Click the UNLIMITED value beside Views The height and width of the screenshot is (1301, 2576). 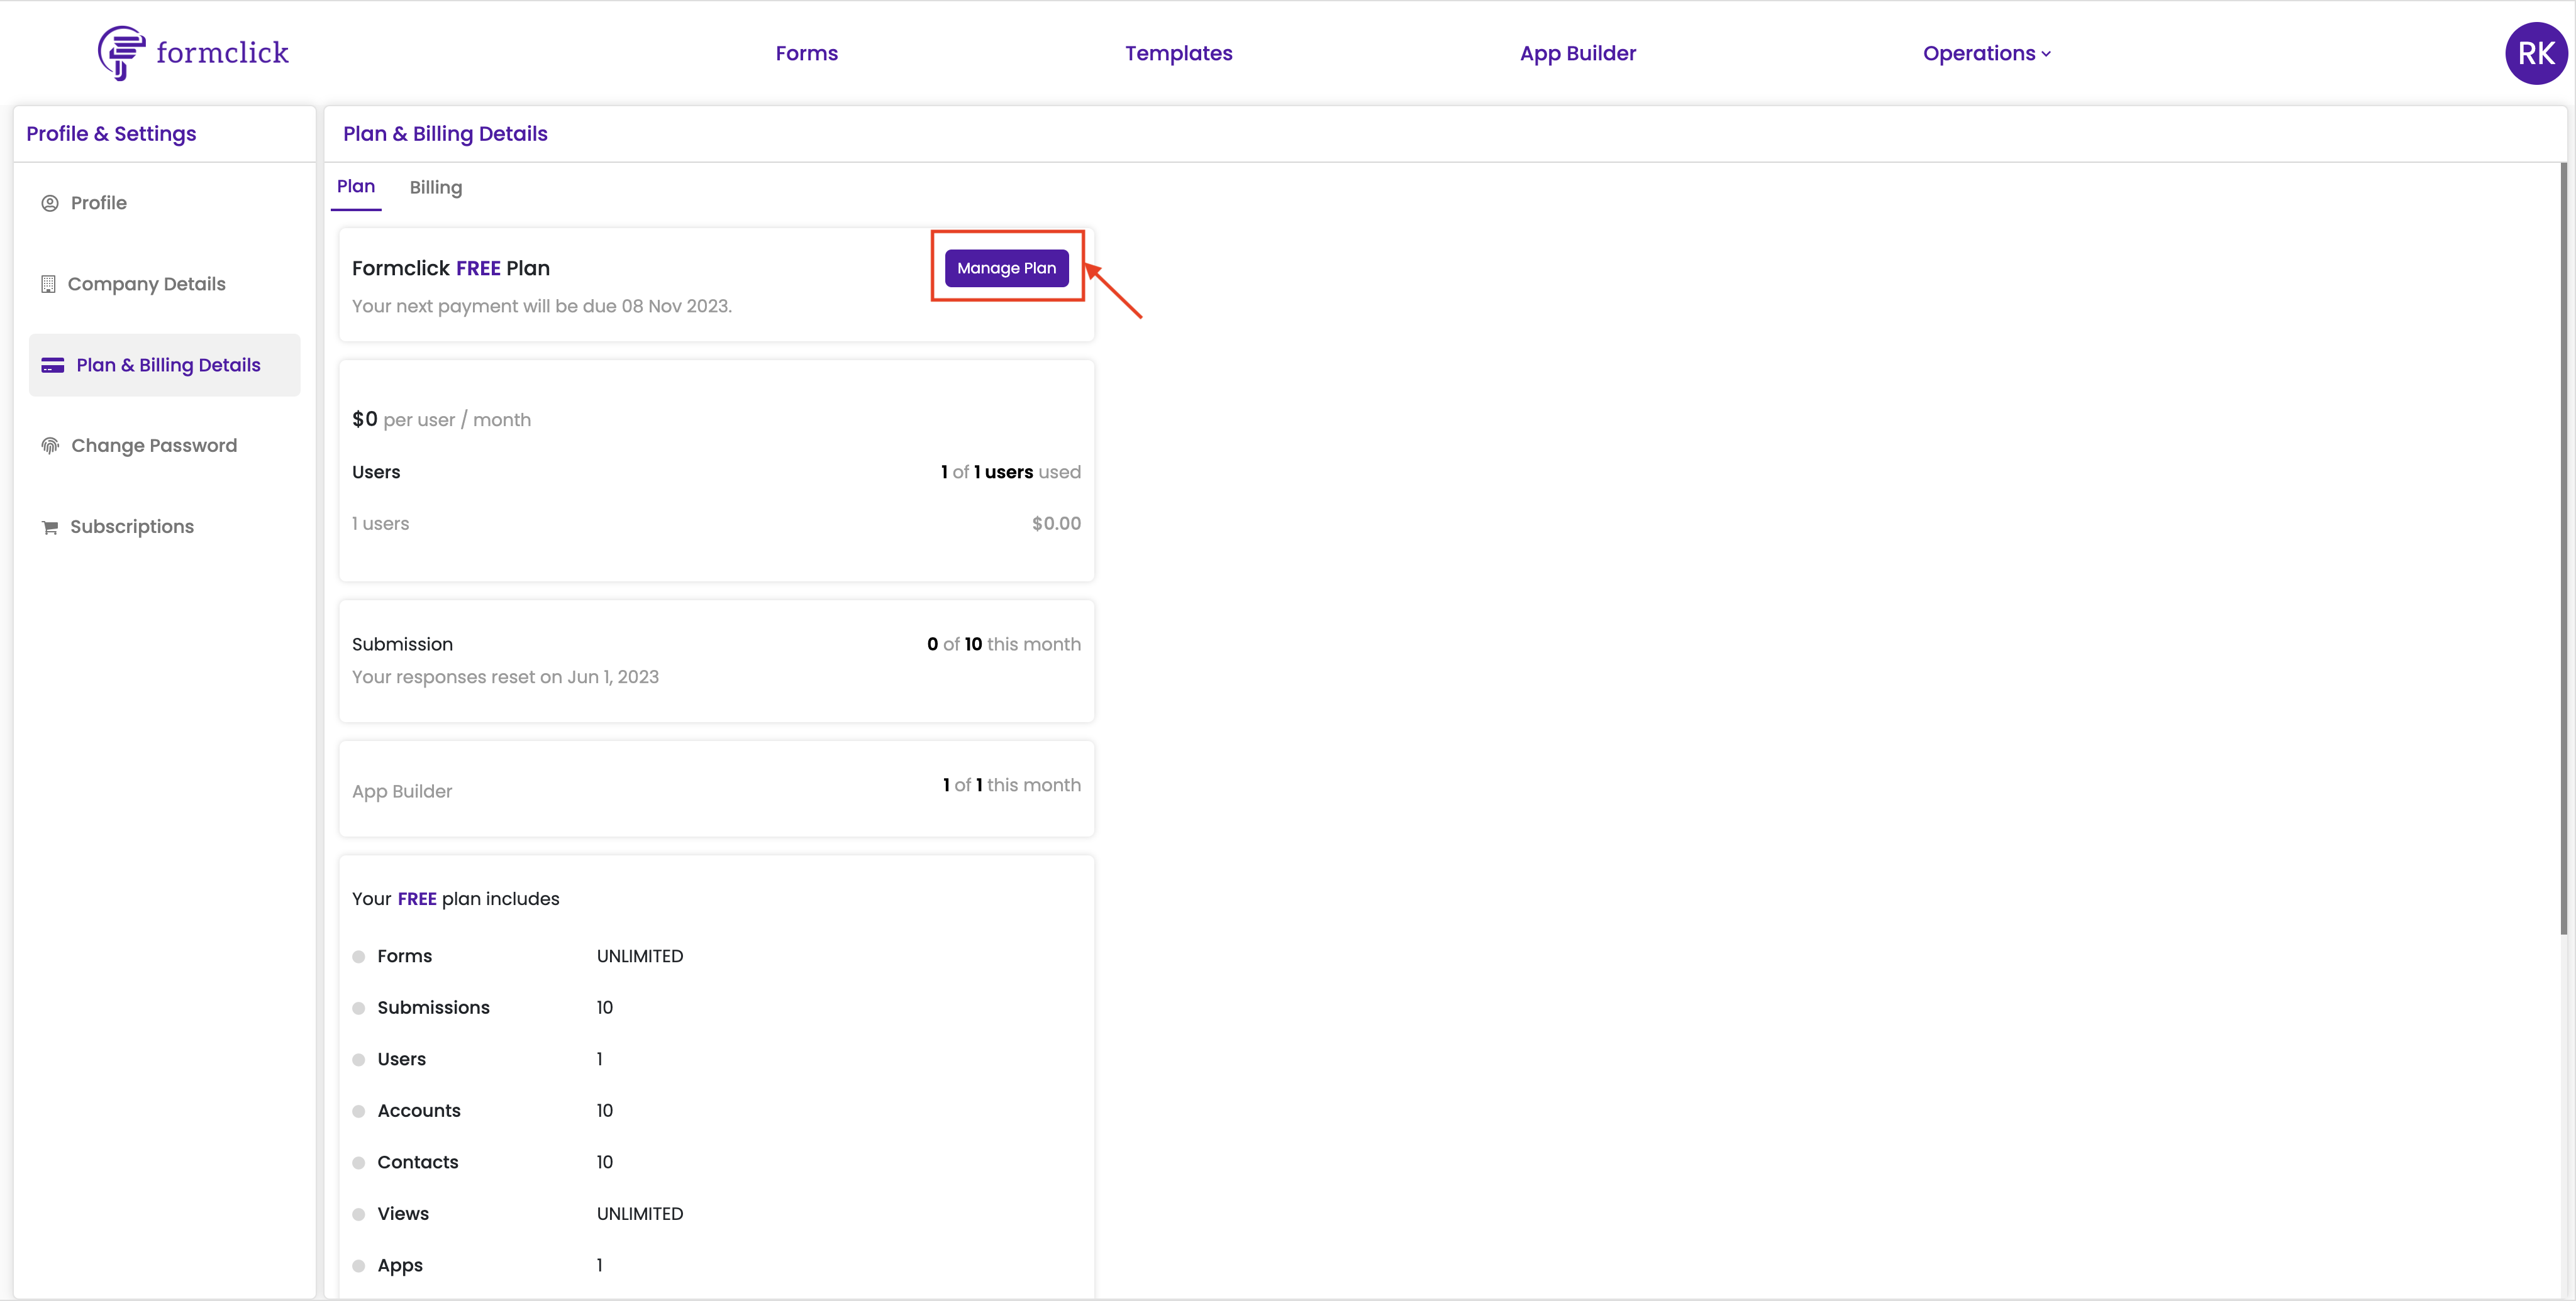click(640, 1214)
